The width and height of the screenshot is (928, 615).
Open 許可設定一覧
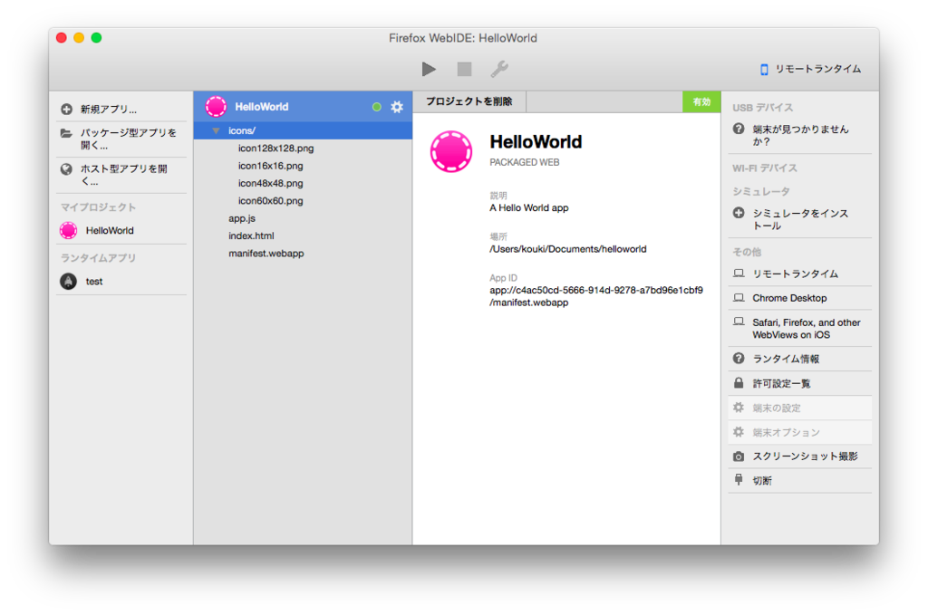(x=781, y=384)
